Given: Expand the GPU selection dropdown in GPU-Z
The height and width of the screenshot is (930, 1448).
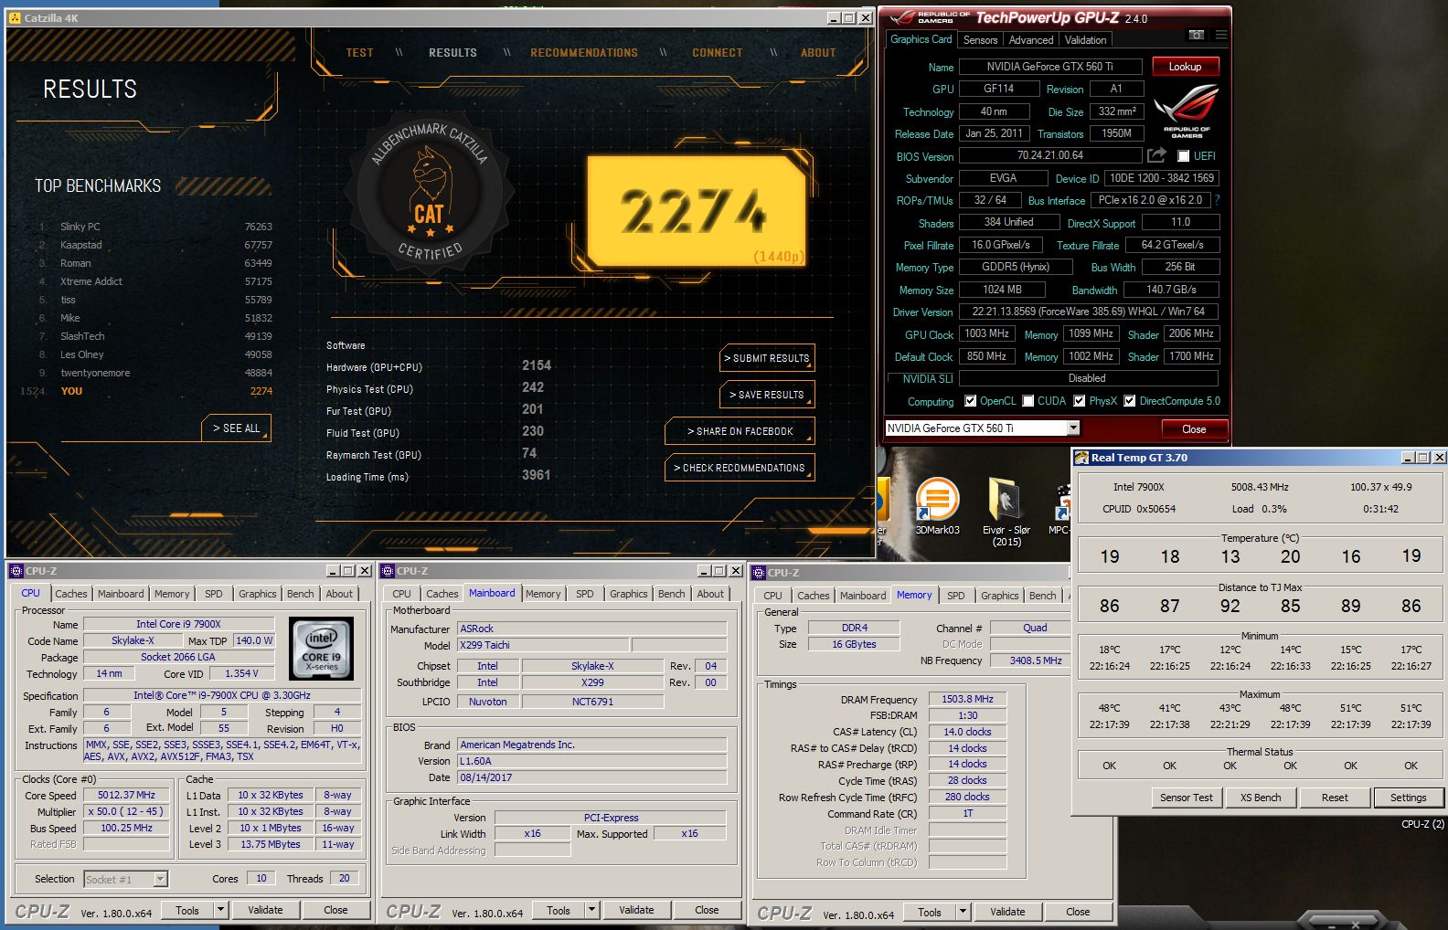Looking at the screenshot, I should click(1073, 428).
